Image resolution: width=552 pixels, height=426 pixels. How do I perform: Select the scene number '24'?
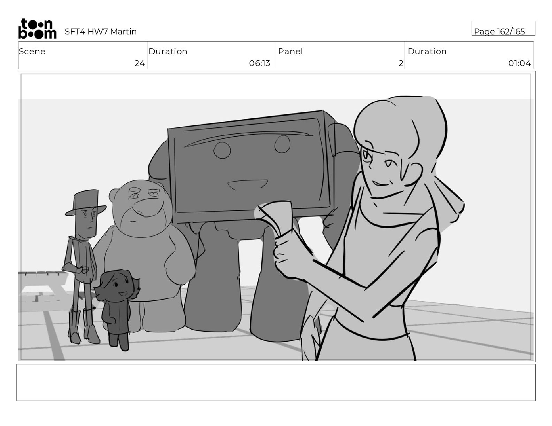coord(139,63)
